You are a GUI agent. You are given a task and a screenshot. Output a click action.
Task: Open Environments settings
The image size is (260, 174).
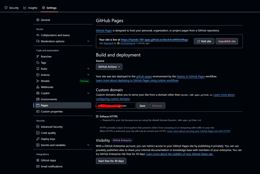(x=63, y=99)
